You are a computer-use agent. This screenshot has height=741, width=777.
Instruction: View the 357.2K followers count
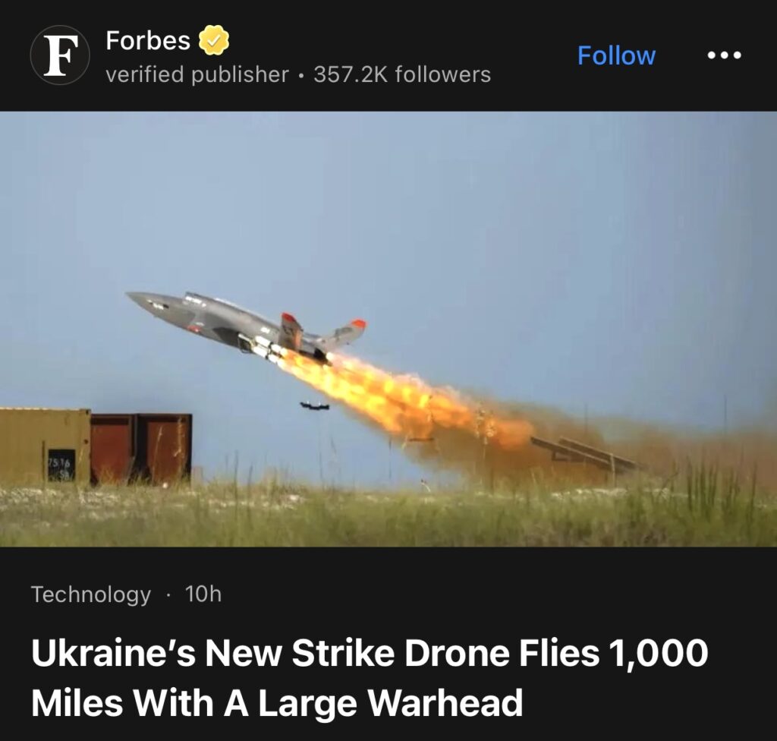pyautogui.click(x=402, y=75)
